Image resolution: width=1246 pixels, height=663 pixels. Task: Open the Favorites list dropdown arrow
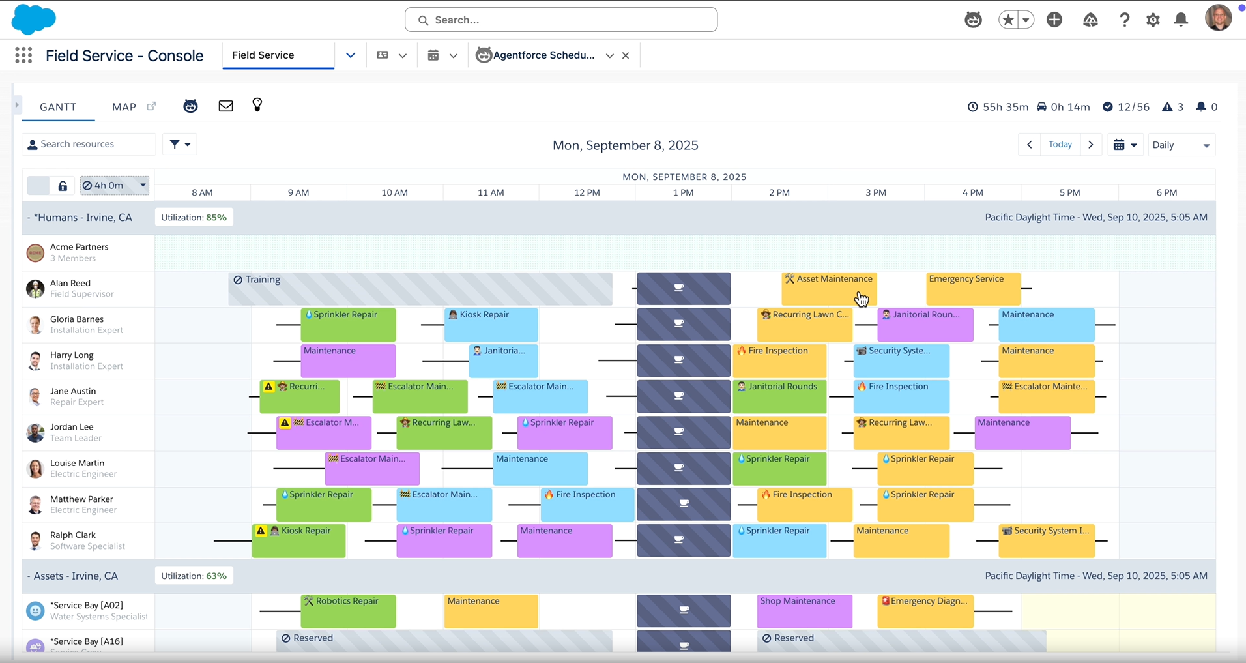(1026, 20)
